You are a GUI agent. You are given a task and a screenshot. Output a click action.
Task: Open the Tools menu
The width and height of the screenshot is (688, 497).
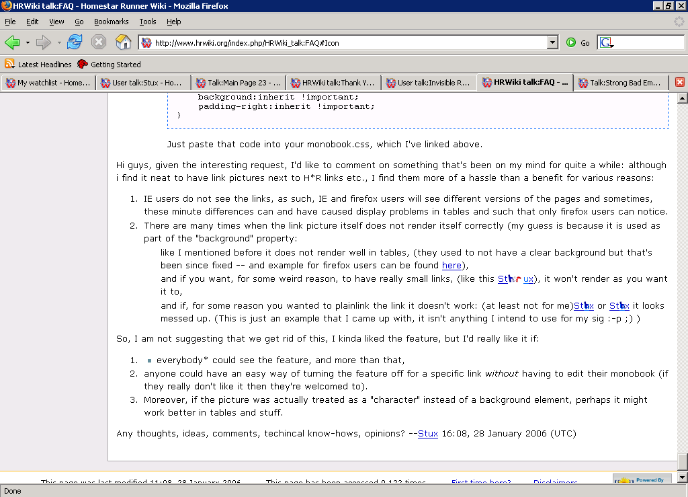[147, 22]
